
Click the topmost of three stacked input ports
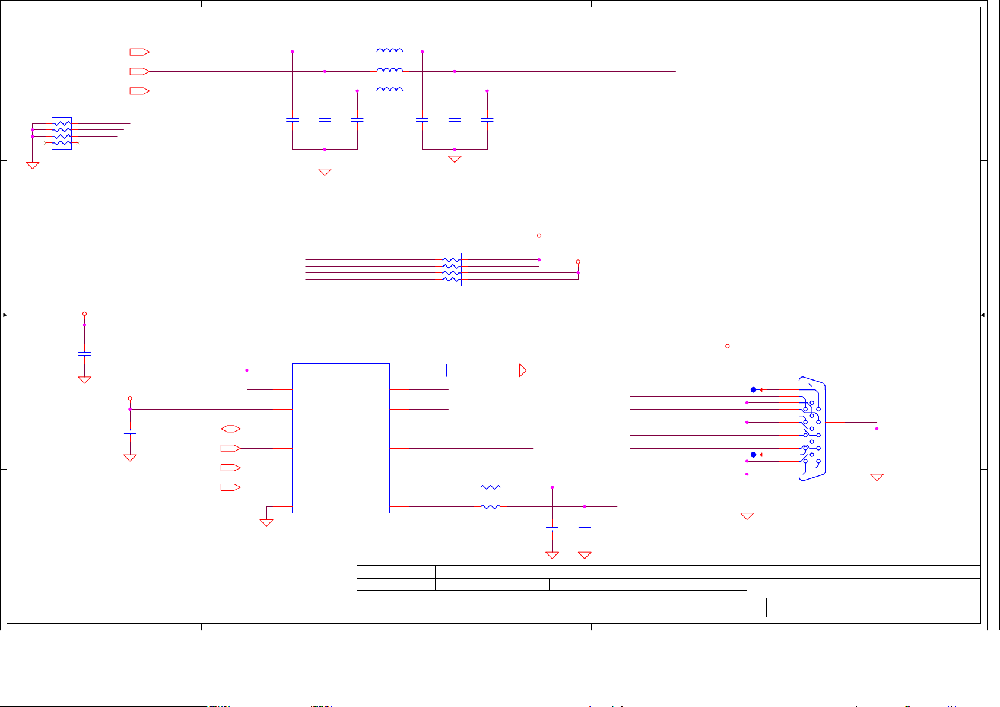[139, 52]
